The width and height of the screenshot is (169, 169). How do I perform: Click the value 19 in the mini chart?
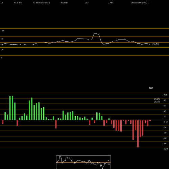pyautogui.click(x=109, y=164)
